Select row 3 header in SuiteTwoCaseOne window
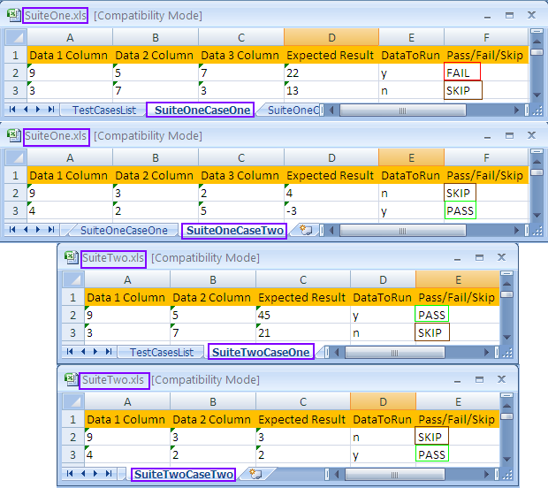Image resolution: width=548 pixels, height=488 pixels. tap(73, 332)
